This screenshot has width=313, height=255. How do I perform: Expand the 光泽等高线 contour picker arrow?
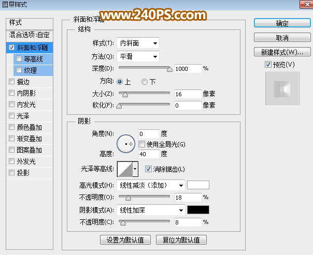(135, 169)
